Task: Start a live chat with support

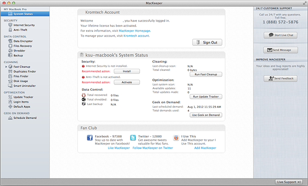Action: tap(281, 35)
